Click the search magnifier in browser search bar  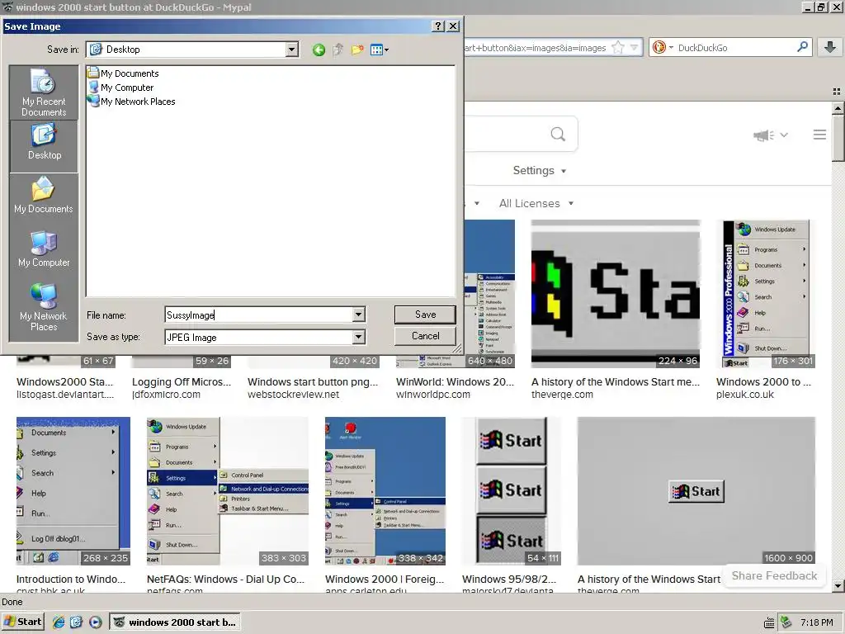[x=802, y=47]
